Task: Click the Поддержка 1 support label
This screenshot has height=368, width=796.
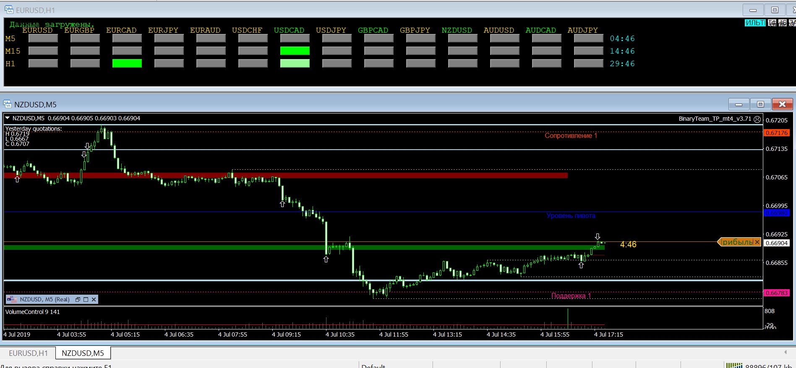Action: click(571, 296)
